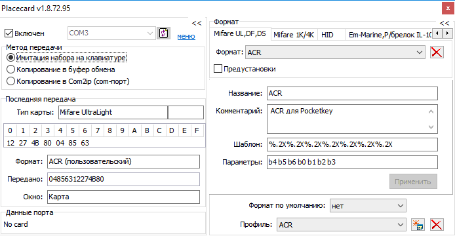Click the empty box next to card type
455x236 pixels.
(186, 112)
